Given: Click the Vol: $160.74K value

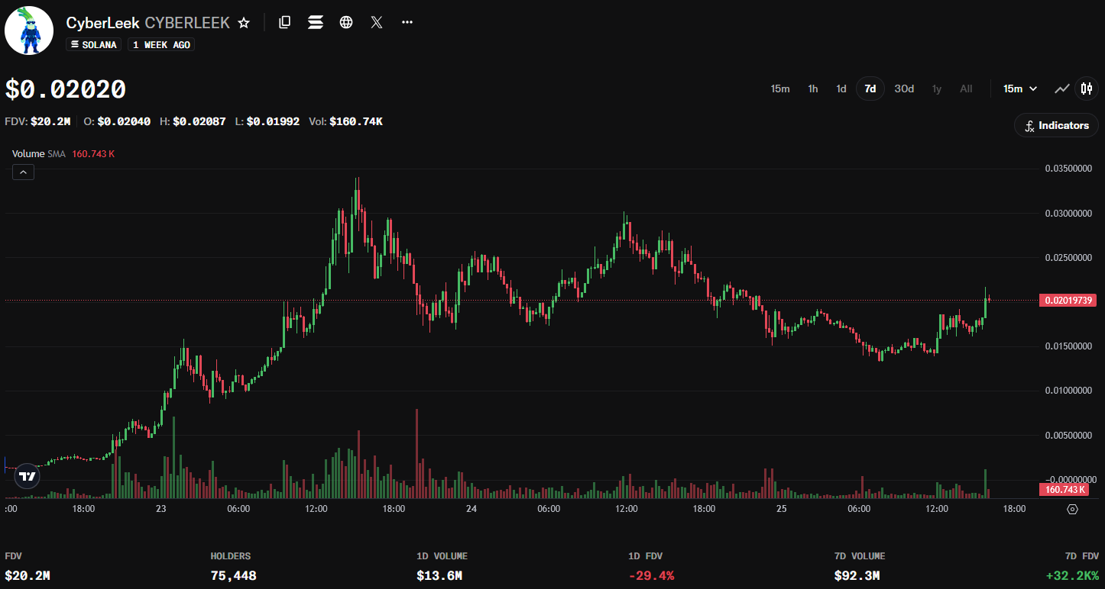Looking at the screenshot, I should [x=345, y=121].
